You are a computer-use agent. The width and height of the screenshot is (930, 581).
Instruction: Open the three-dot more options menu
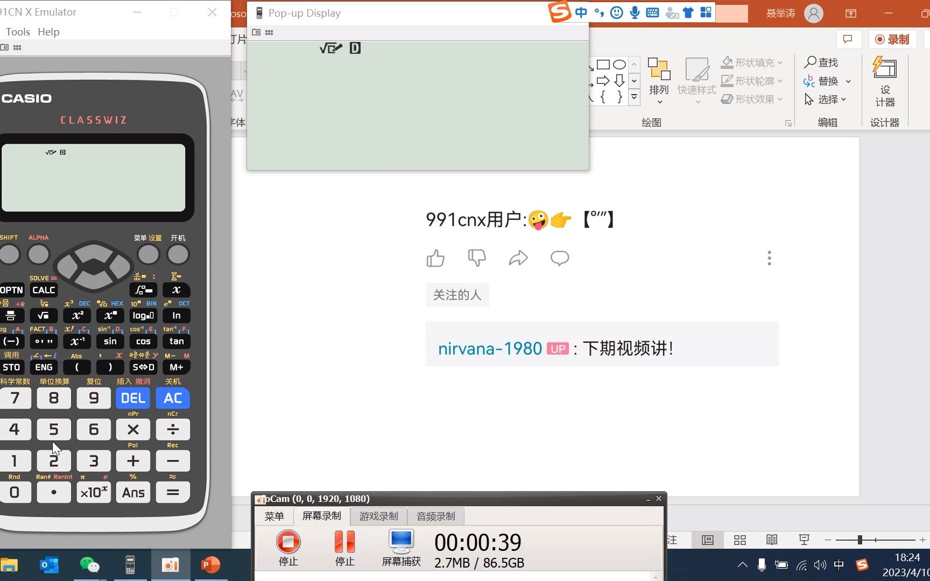pos(769,258)
